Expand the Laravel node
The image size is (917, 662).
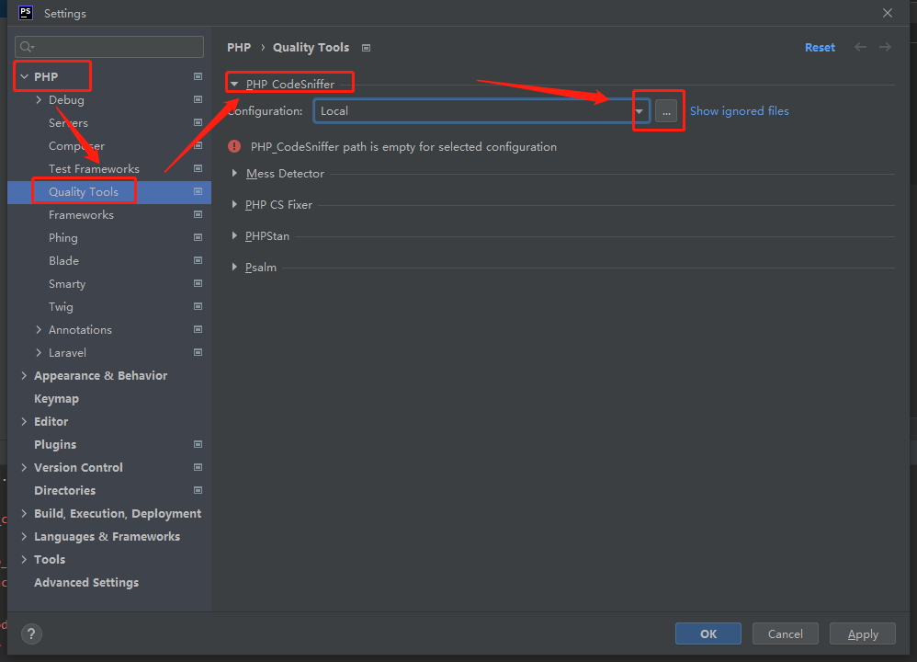click(x=39, y=352)
